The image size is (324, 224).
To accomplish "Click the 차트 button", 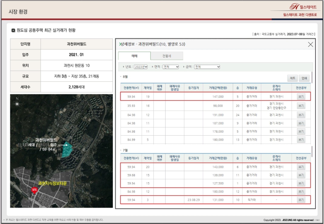I will pyautogui.click(x=293, y=78).
